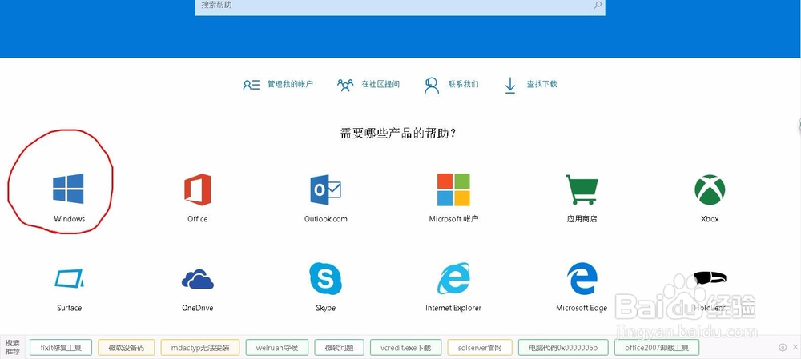
Task: Open the shopping cart 应用商店 icon
Action: coord(582,189)
